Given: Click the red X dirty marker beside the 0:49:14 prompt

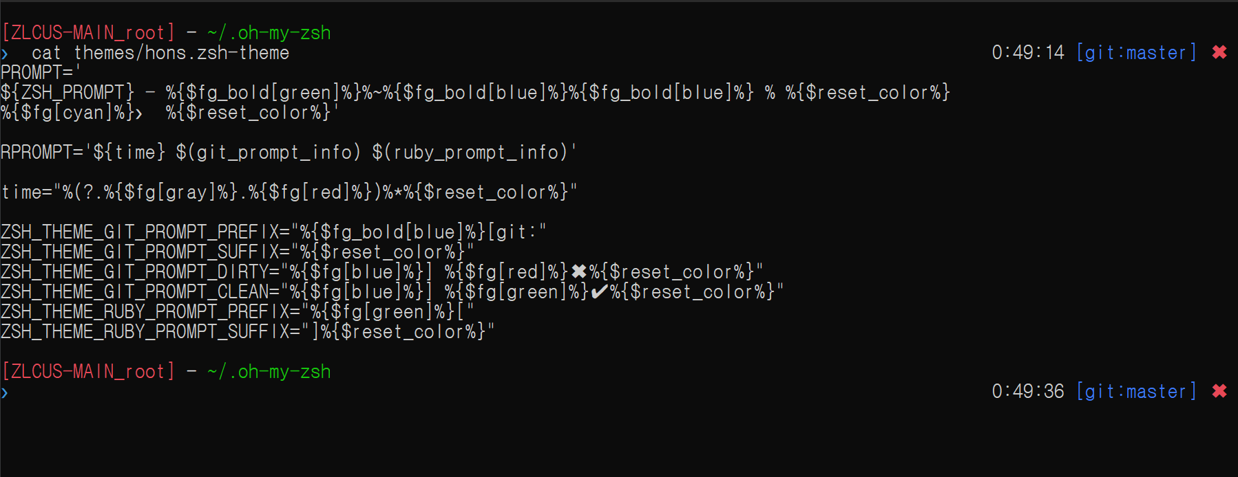Looking at the screenshot, I should coord(1219,52).
